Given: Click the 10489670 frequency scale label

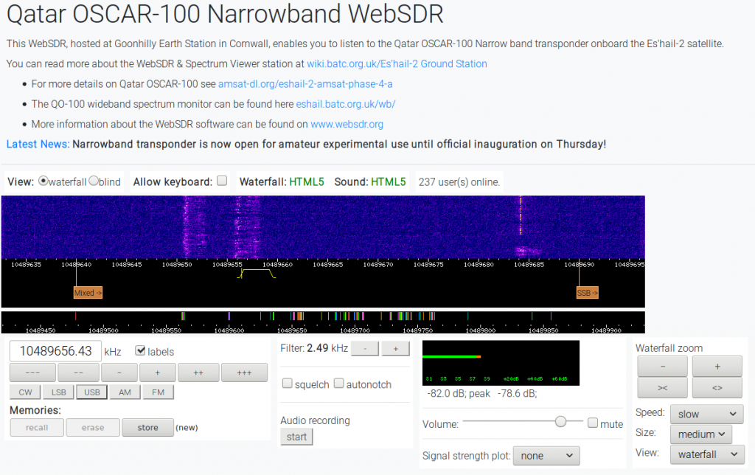Looking at the screenshot, I should [378, 265].
